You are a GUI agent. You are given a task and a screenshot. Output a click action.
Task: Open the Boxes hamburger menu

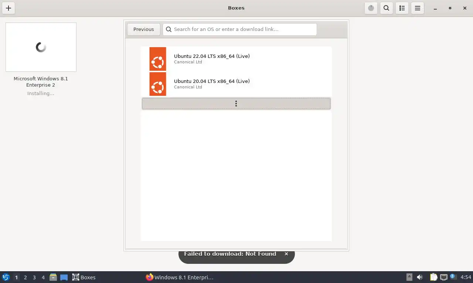tap(418, 8)
